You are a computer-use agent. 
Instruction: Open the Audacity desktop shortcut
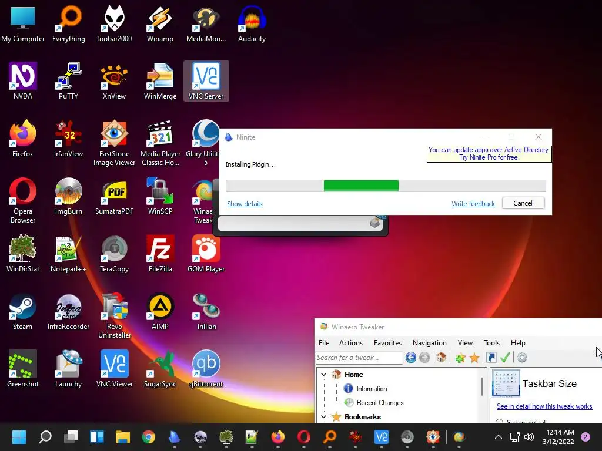click(x=252, y=23)
